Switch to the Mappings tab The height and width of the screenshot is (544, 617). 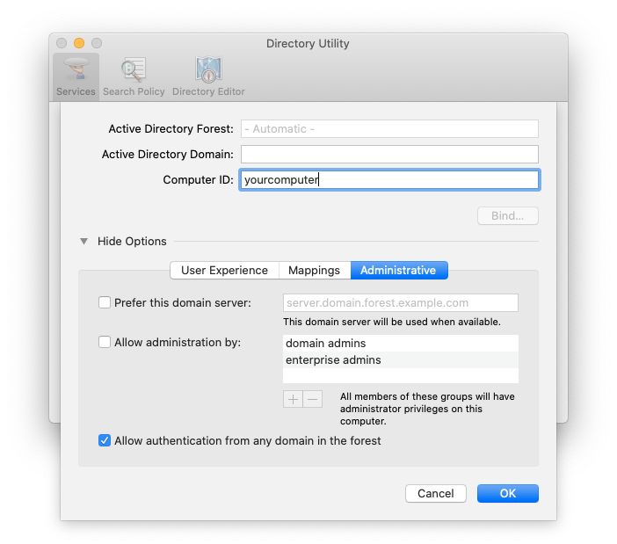[314, 270]
